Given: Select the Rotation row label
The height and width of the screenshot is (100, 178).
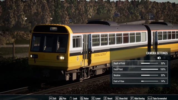Looking at the screenshot, I should (x=117, y=75).
